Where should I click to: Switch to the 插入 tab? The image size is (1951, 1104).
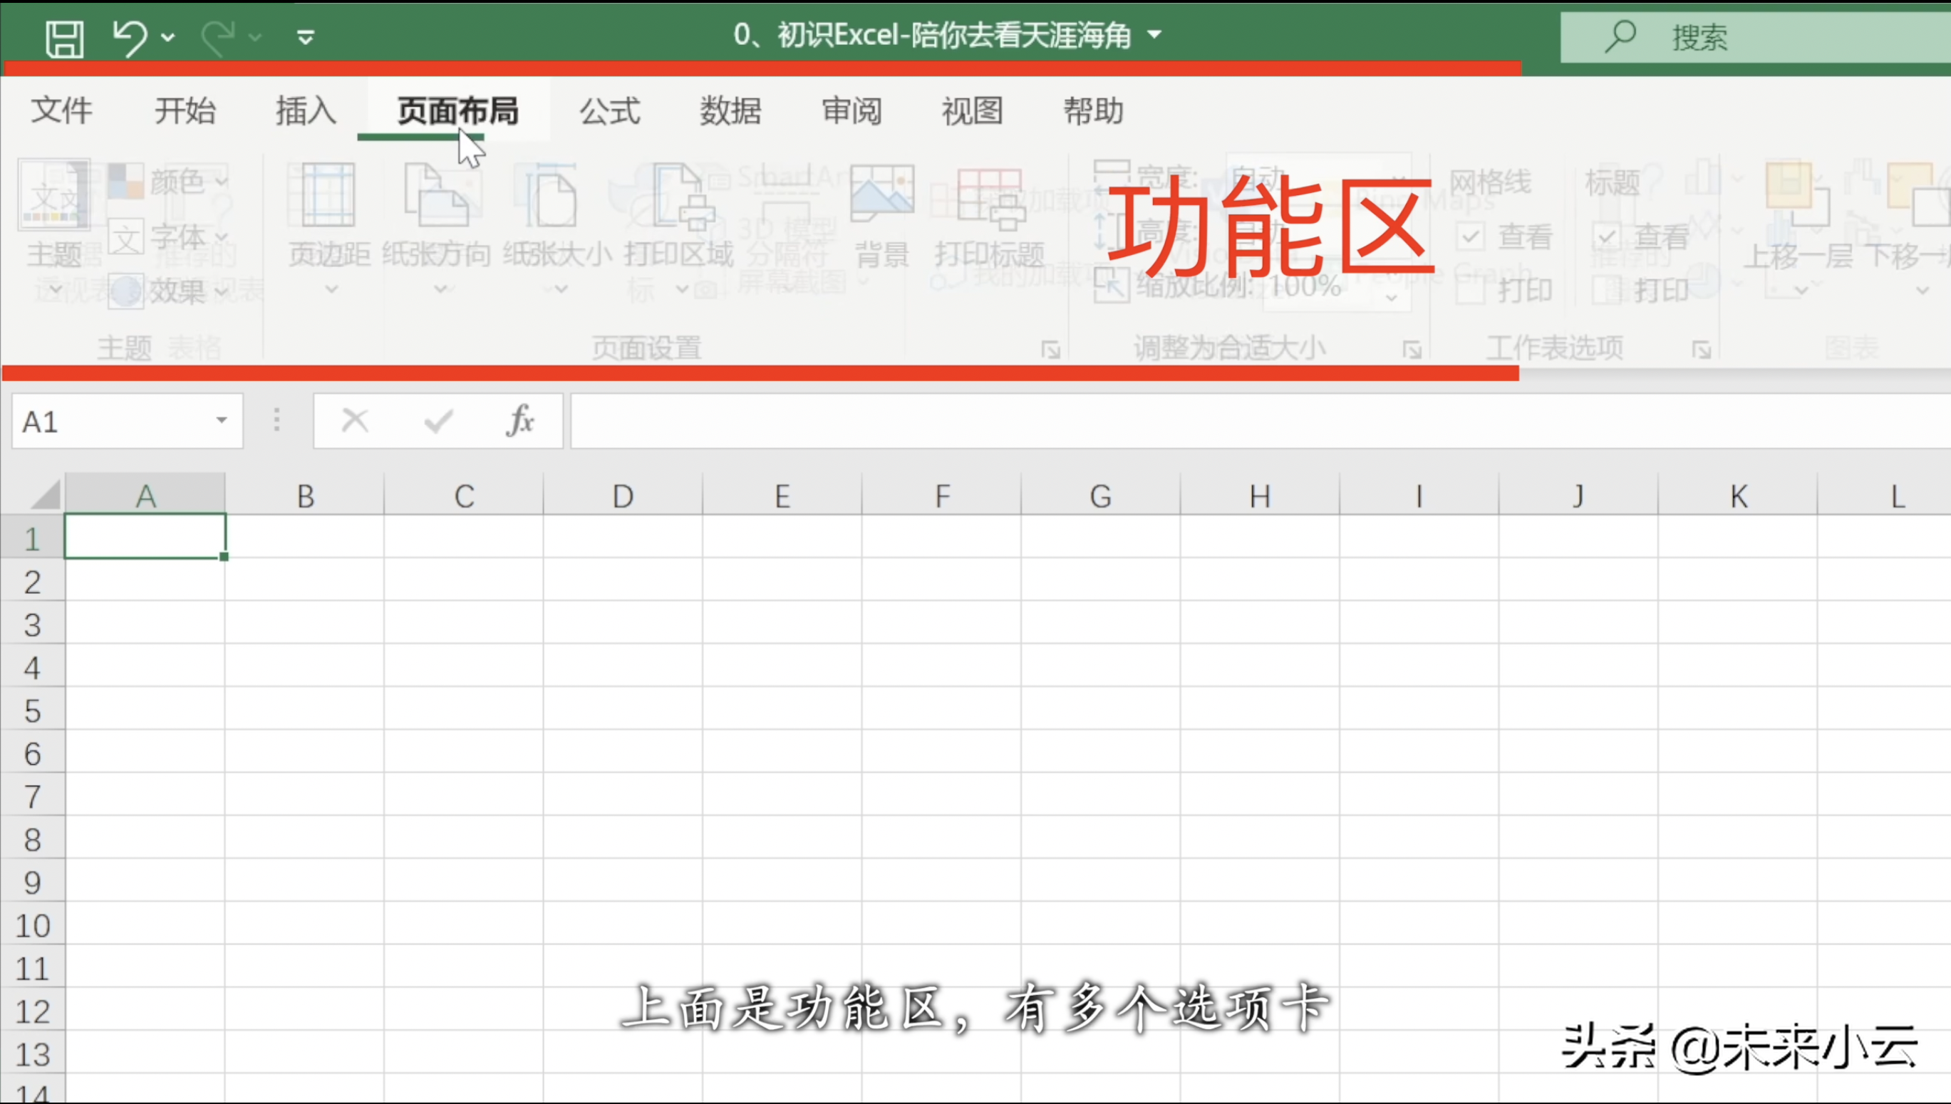point(306,110)
